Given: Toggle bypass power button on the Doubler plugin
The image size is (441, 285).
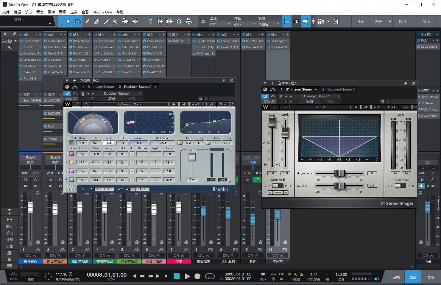Looking at the screenshot, I should point(67,94).
